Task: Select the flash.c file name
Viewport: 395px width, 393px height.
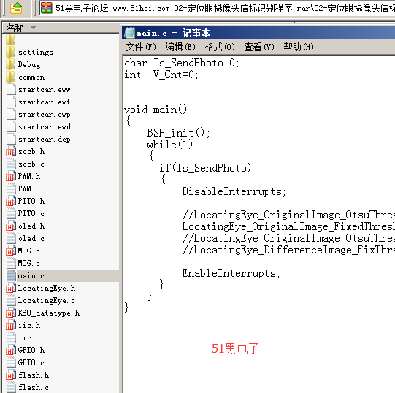Action: [x=34, y=387]
